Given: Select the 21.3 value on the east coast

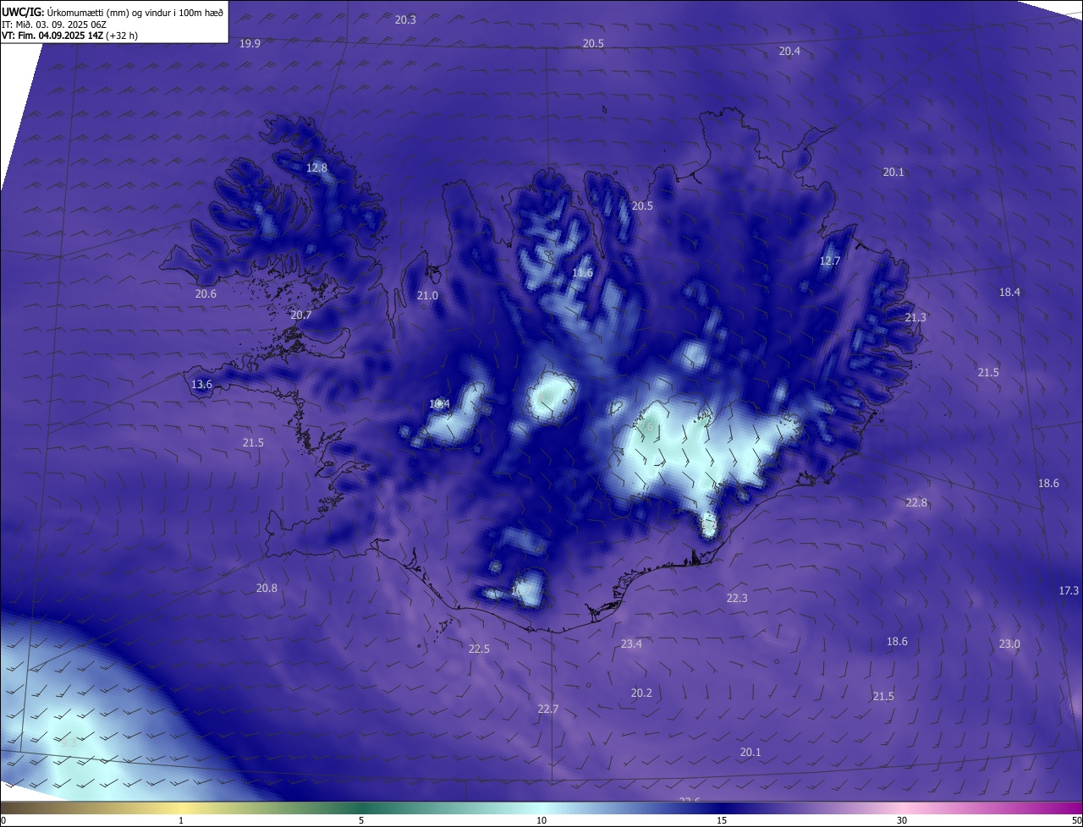Looking at the screenshot, I should click(915, 317).
